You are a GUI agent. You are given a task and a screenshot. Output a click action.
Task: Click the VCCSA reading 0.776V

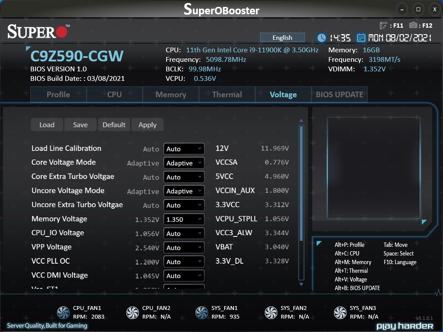(x=276, y=163)
